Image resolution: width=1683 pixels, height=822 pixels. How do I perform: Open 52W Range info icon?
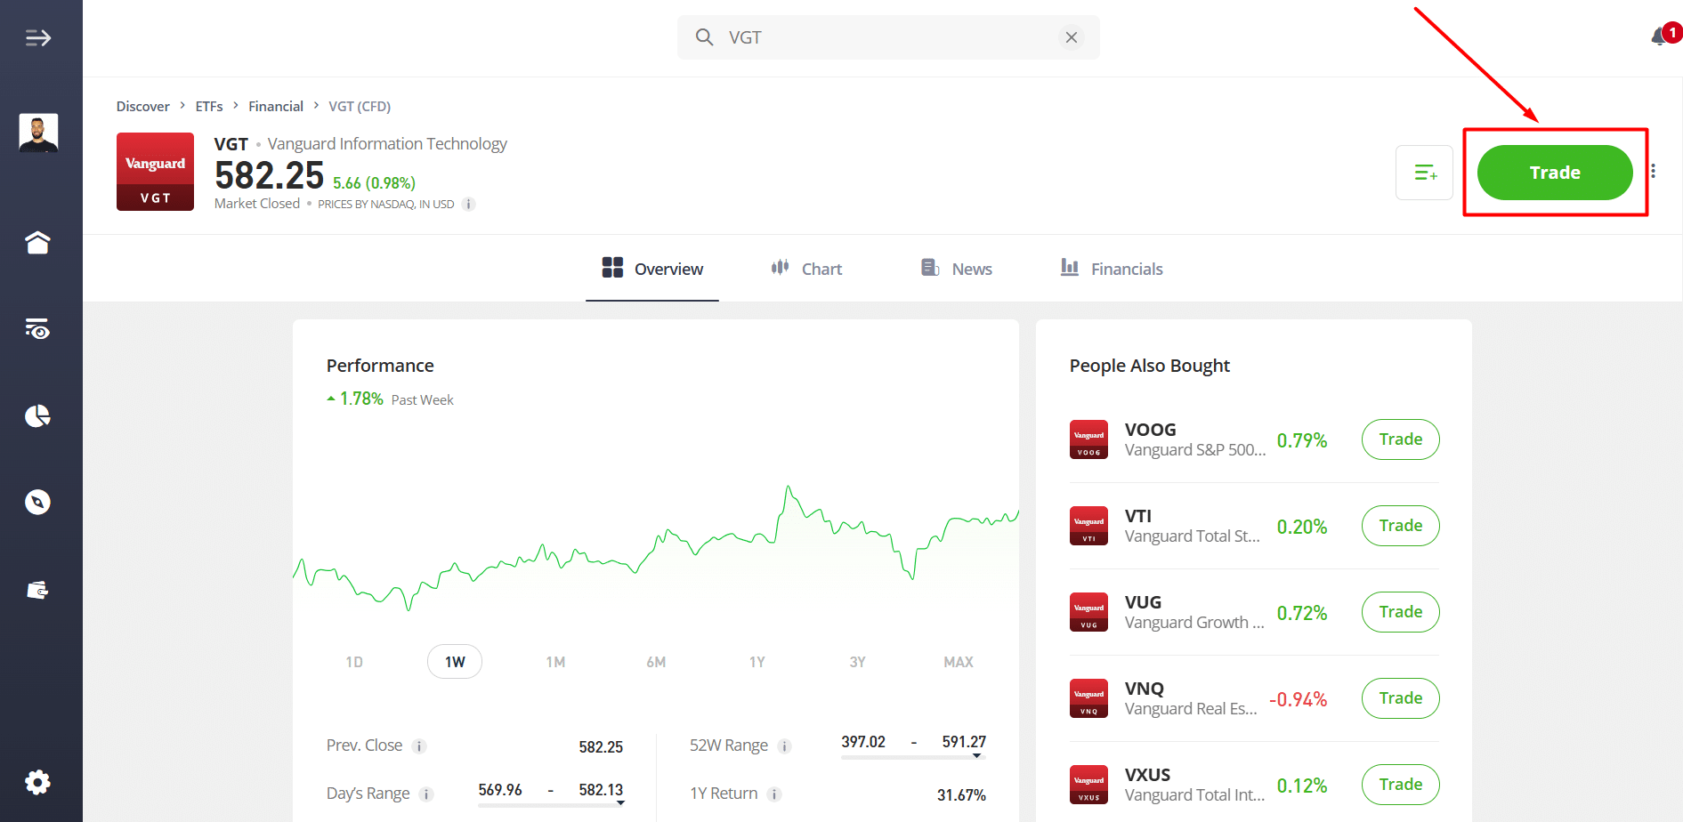tap(784, 746)
